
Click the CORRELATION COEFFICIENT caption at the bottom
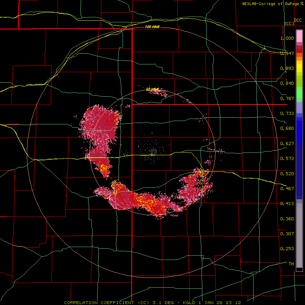point(152,303)
